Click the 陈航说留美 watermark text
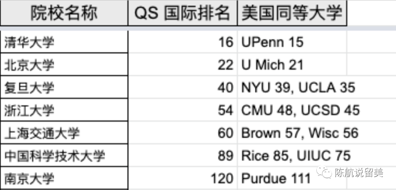396x190 pixels. (x=359, y=172)
